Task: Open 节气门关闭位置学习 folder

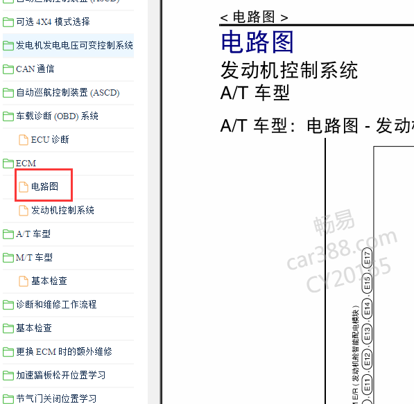Action: [56, 398]
